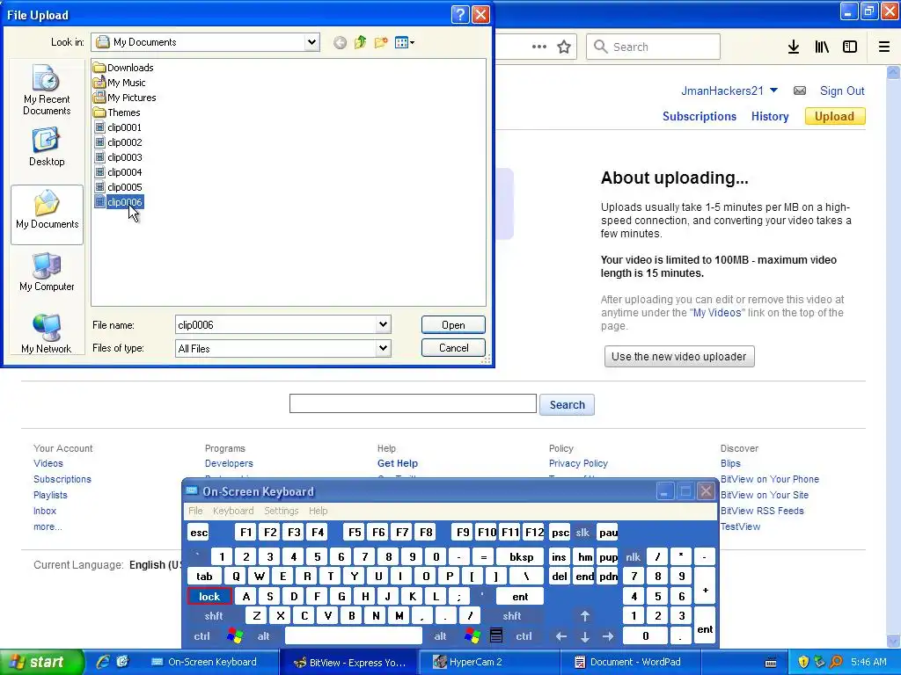Click Use the new video uploader
The width and height of the screenshot is (901, 675).
click(679, 357)
